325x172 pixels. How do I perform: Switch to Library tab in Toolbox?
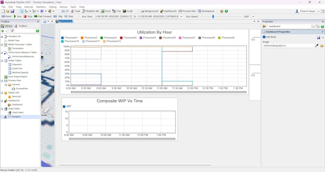(7, 26)
